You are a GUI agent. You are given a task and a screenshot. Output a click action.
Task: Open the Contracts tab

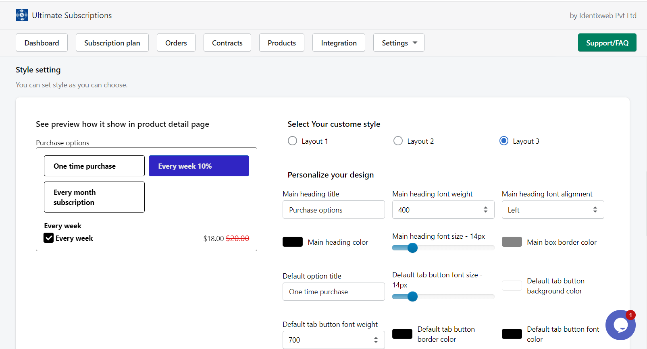point(227,43)
